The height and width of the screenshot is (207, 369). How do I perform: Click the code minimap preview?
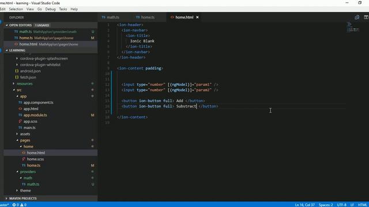(353, 27)
